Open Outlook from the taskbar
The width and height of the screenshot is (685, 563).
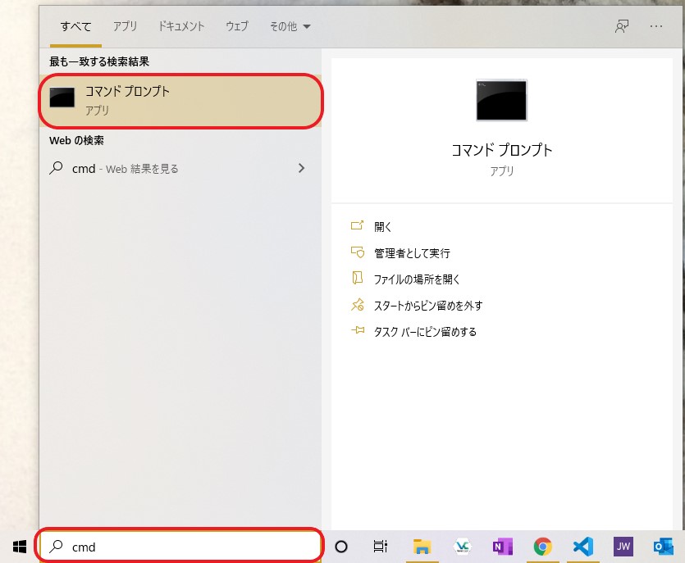click(x=662, y=547)
